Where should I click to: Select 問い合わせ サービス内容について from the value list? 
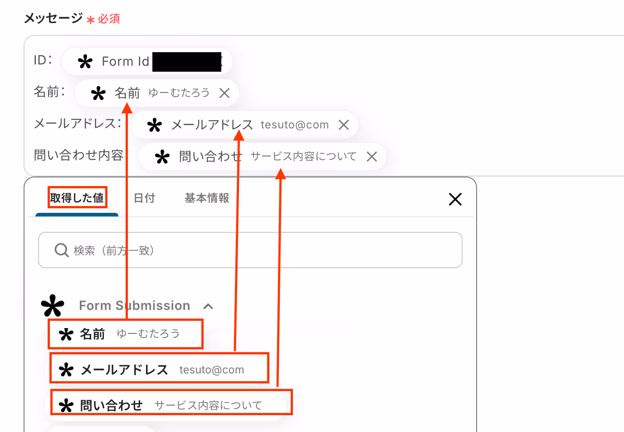(171, 403)
